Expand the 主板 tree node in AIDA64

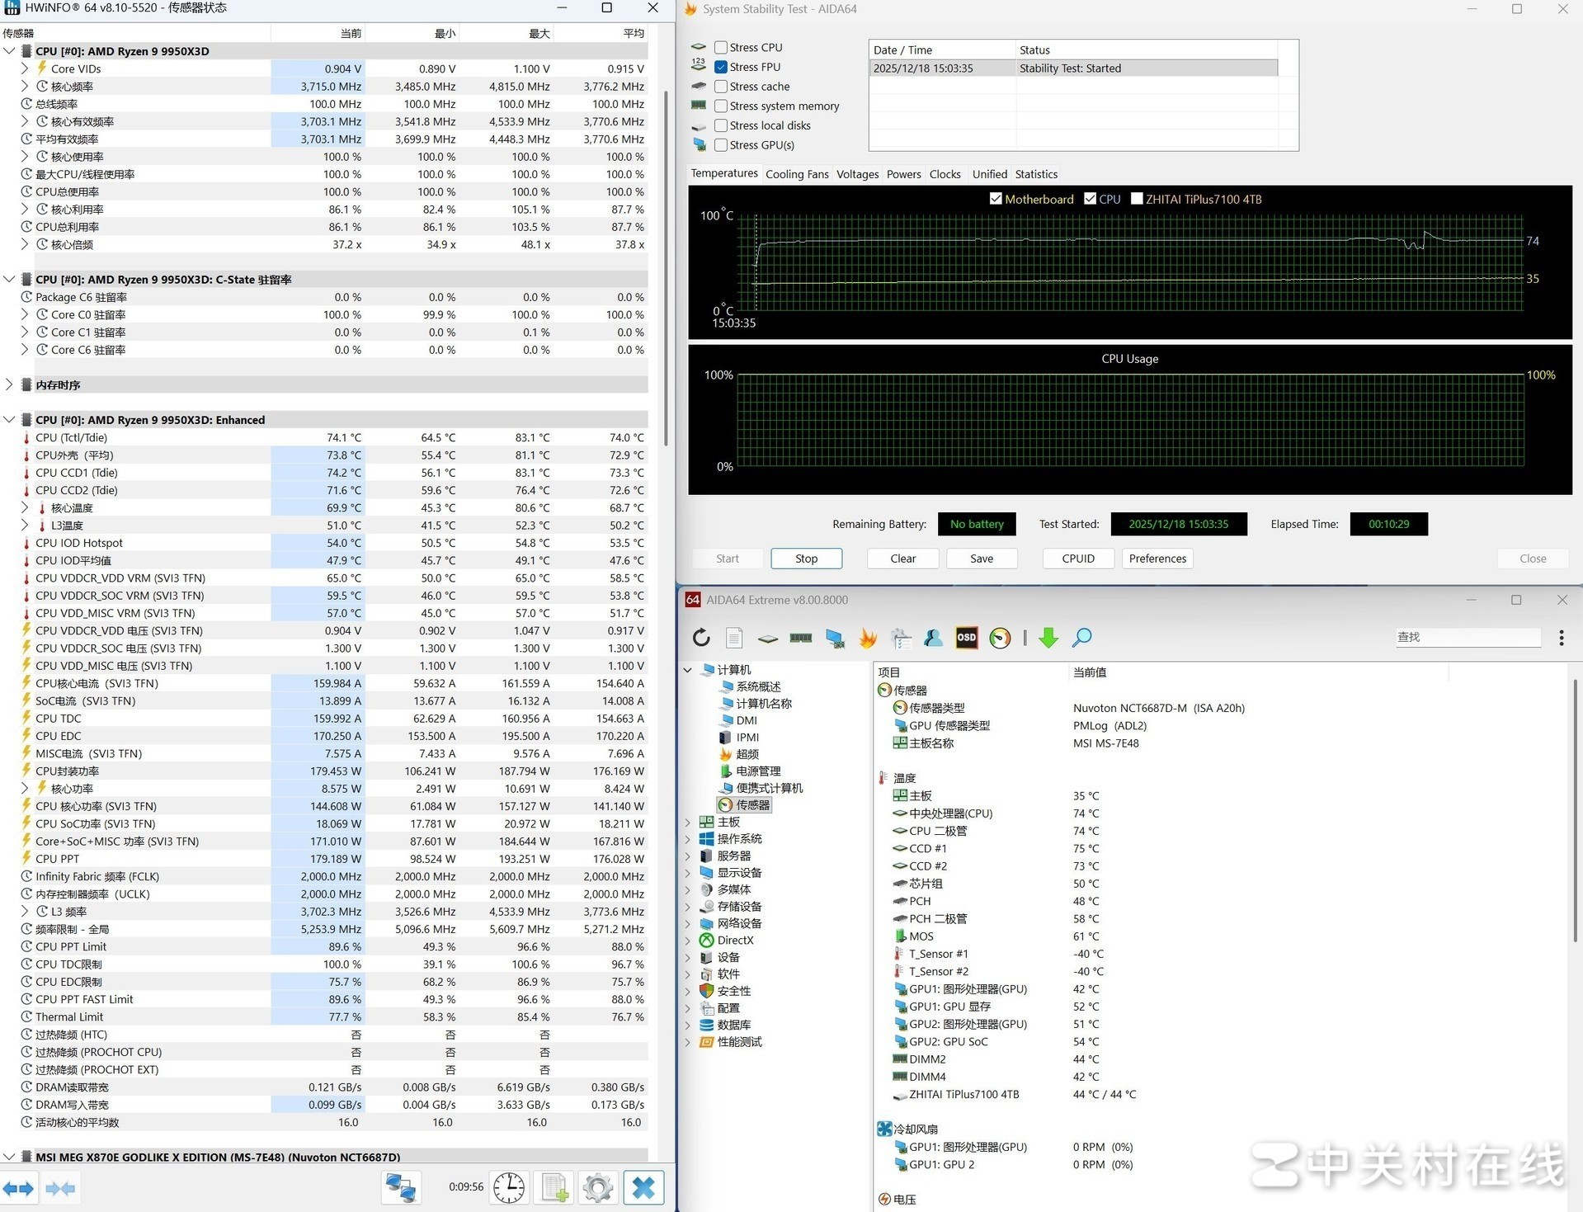(x=688, y=822)
